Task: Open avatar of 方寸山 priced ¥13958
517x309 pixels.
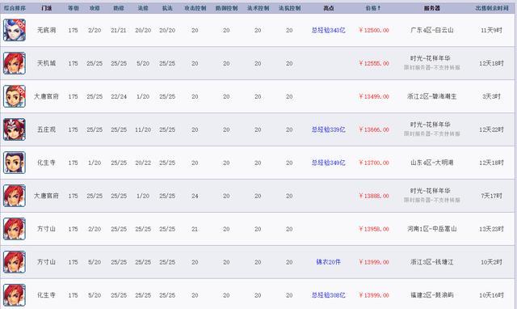Action: [x=15, y=229]
